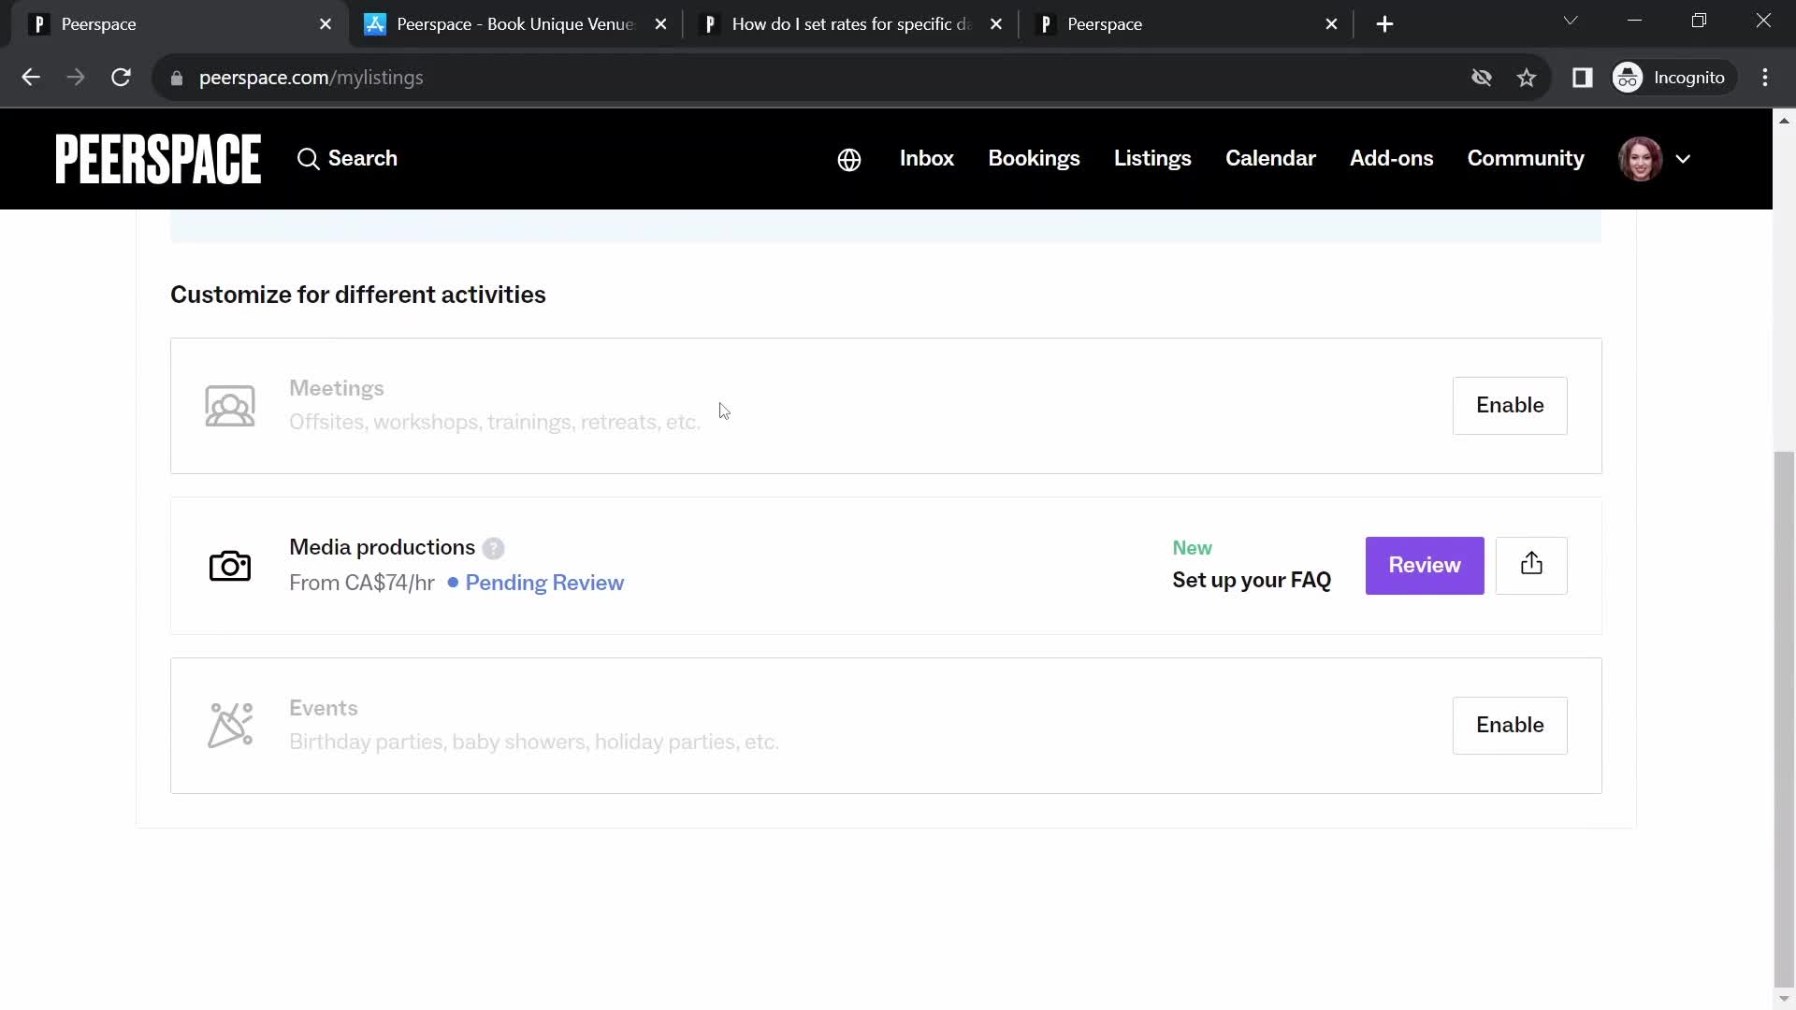Click the scrollbar down arrow
Viewport: 1796px width, 1010px height.
(x=1784, y=1000)
